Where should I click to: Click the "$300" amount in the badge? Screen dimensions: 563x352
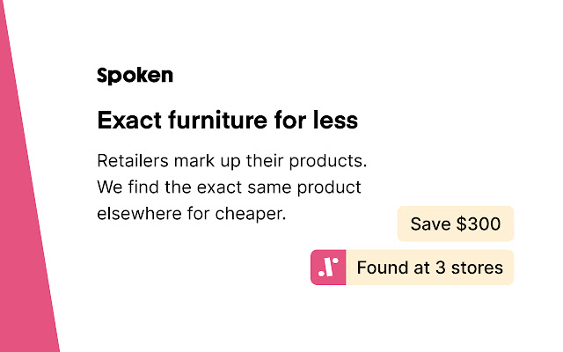479,224
